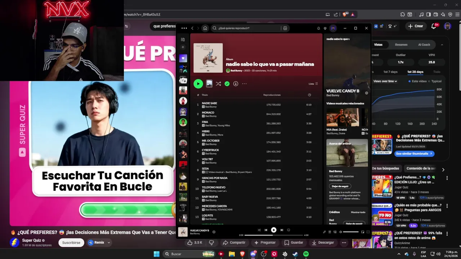The height and width of the screenshot is (259, 461).
Task: Expand Your Library sidebar in Spotify
Action: click(183, 40)
